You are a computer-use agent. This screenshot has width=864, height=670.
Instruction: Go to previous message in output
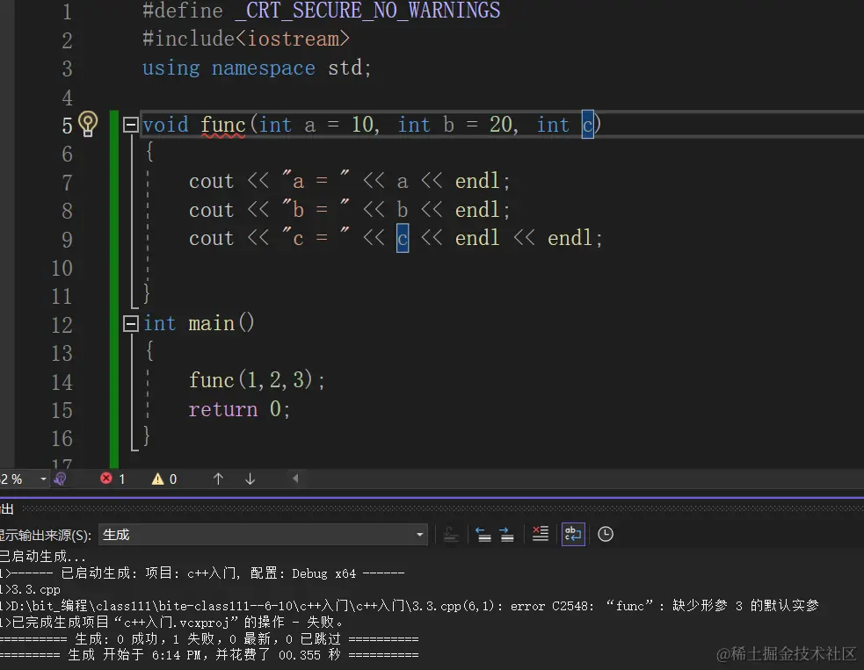tap(483, 534)
